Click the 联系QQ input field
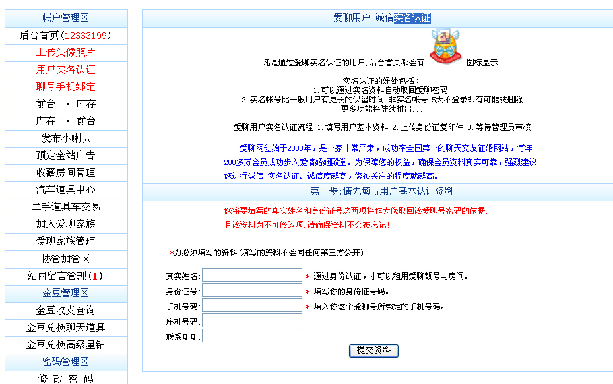This screenshot has height=384, width=613. (251, 336)
